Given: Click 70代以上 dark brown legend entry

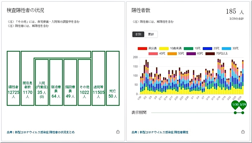Looking at the screenshot, I should tap(216, 53).
